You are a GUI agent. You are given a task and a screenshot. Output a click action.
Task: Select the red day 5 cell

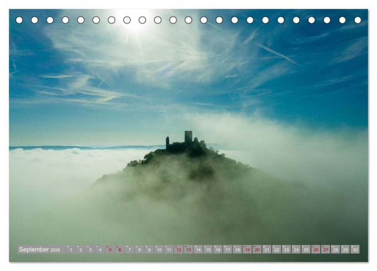tap(110, 249)
